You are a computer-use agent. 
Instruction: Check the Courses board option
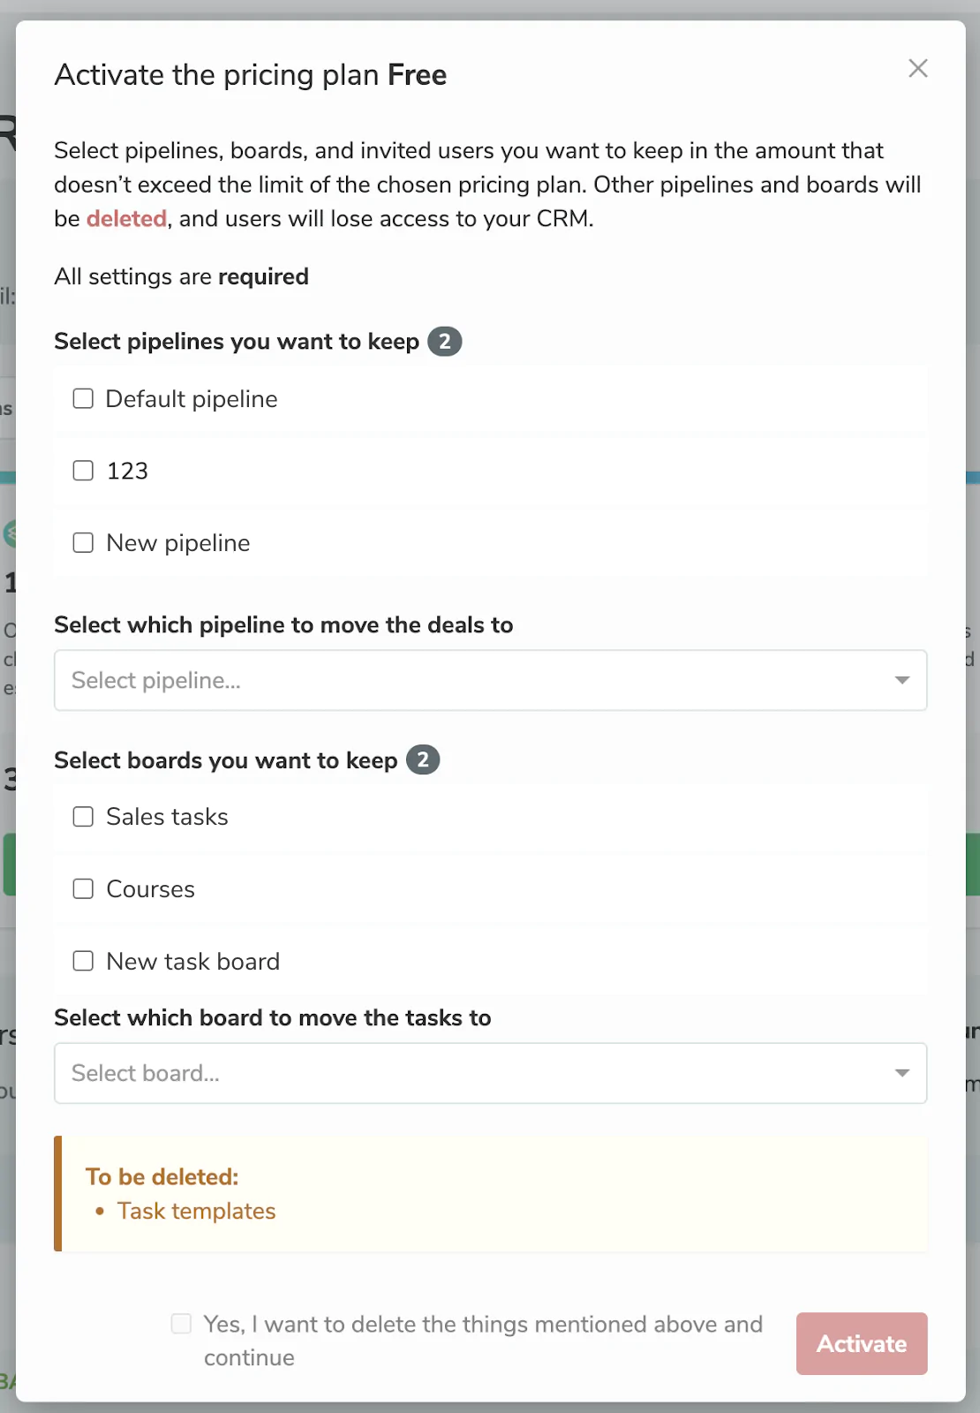[x=83, y=888]
